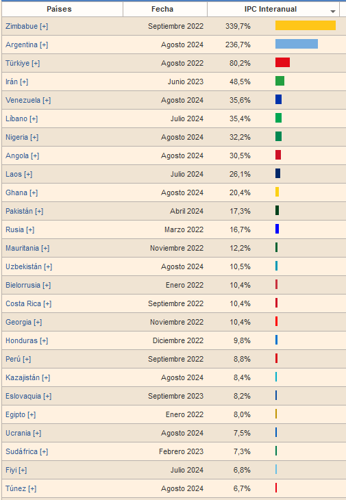Expand the [+] next to Costa Rica
346x500 pixels.
point(47,303)
